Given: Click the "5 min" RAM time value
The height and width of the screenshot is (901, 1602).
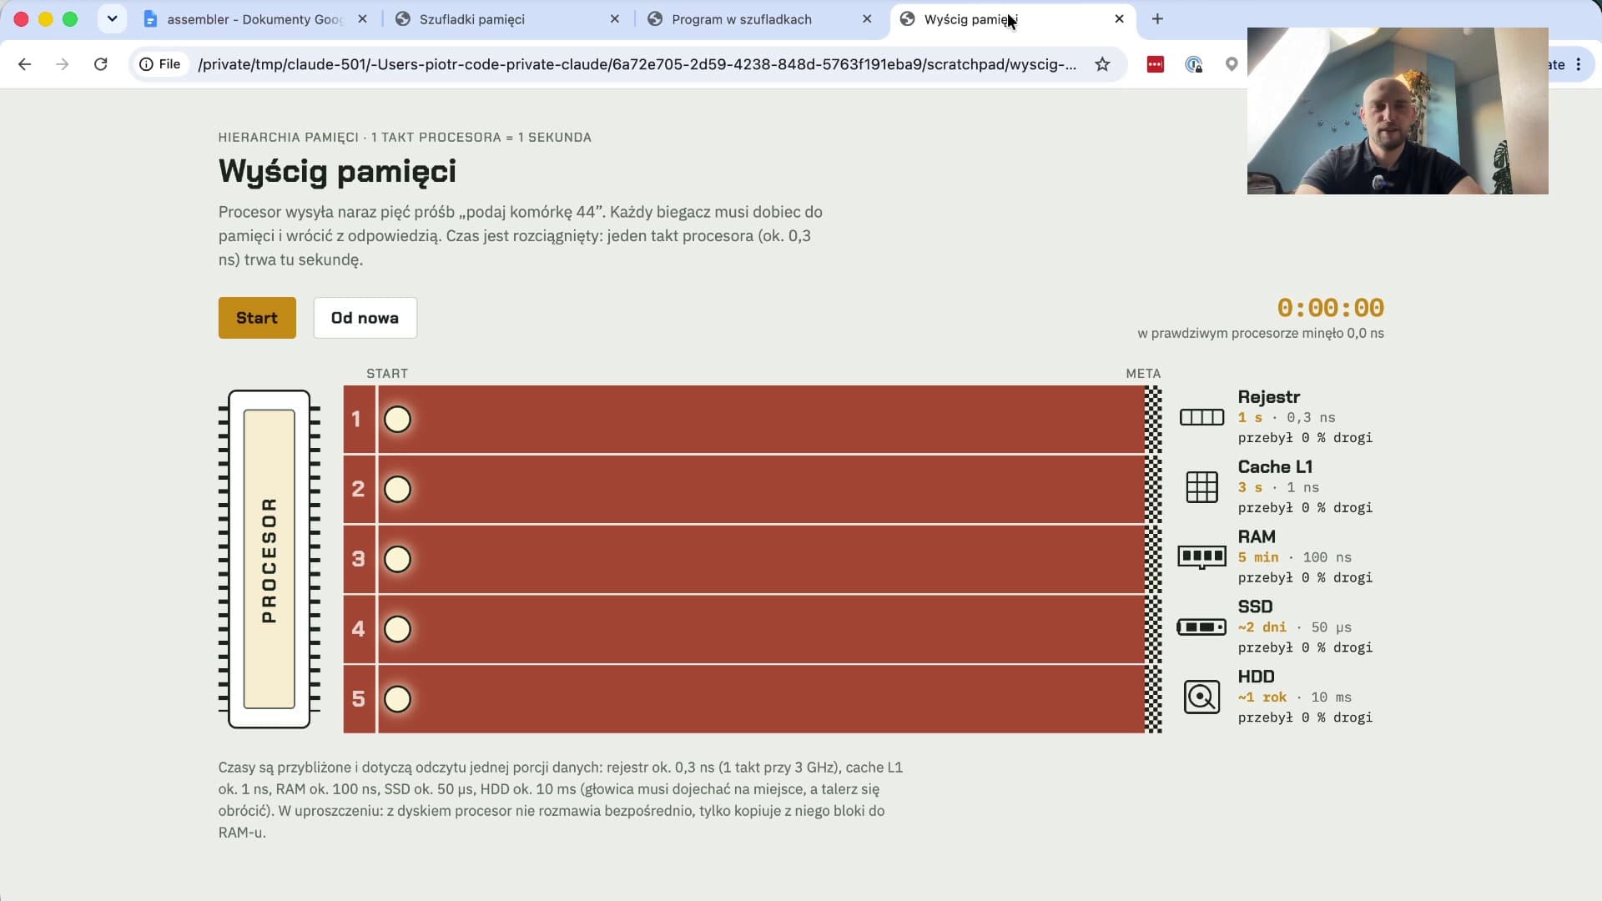Looking at the screenshot, I should click(1258, 557).
